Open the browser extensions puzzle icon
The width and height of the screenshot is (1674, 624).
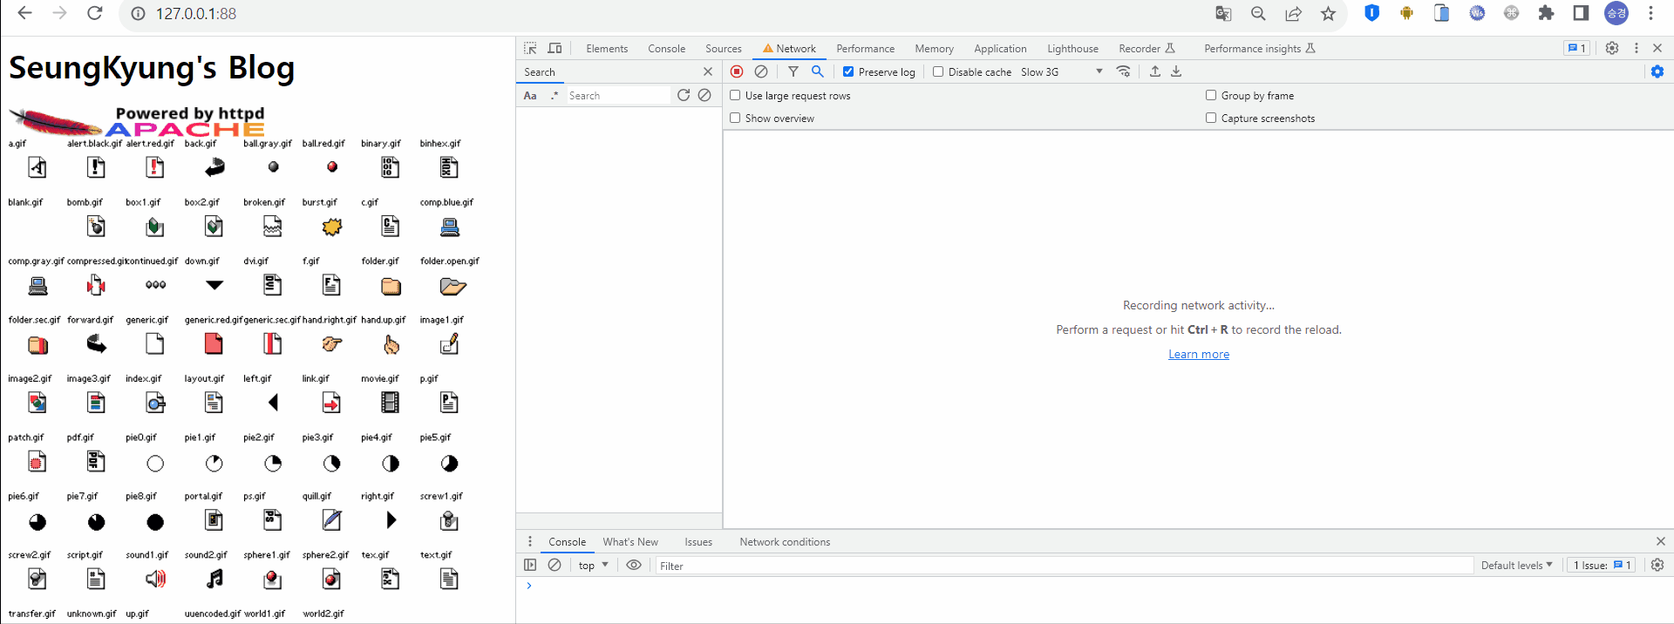(x=1546, y=13)
